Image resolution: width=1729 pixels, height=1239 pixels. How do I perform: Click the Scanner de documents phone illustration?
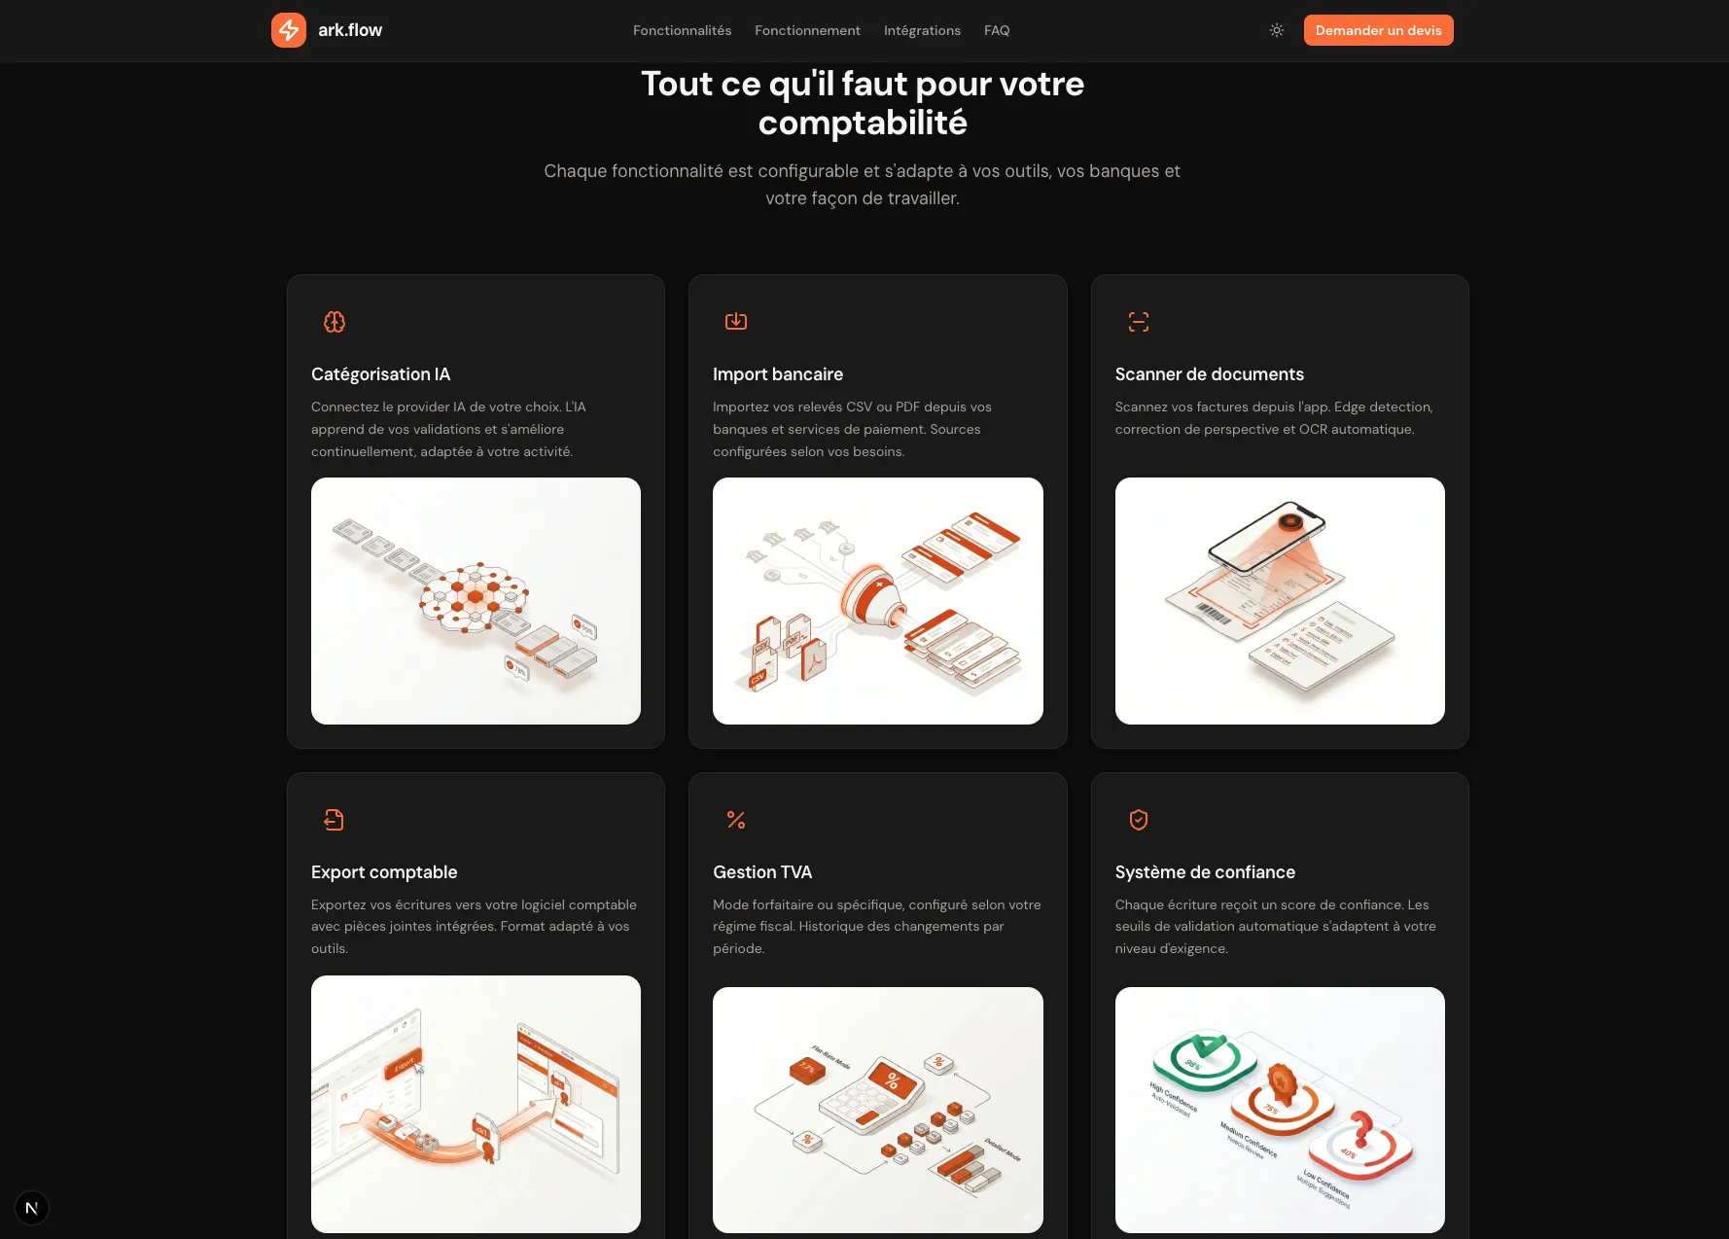pos(1280,601)
